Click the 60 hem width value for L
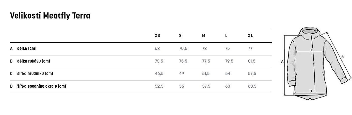This screenshot has height=115, width=352. click(228, 86)
